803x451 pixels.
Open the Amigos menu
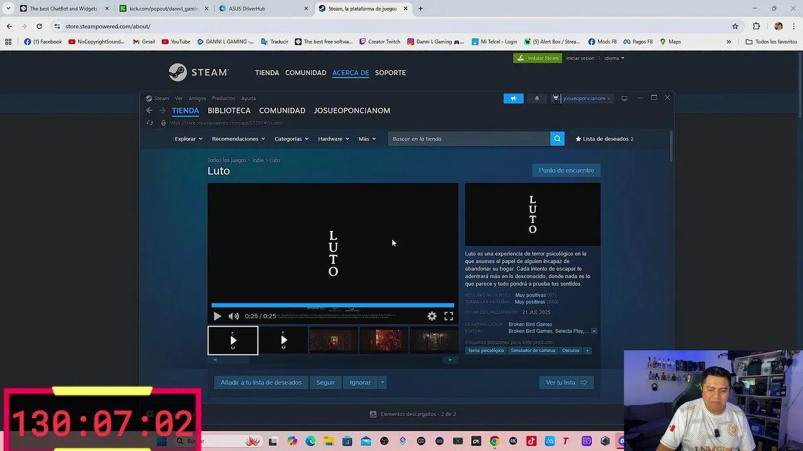(x=197, y=98)
